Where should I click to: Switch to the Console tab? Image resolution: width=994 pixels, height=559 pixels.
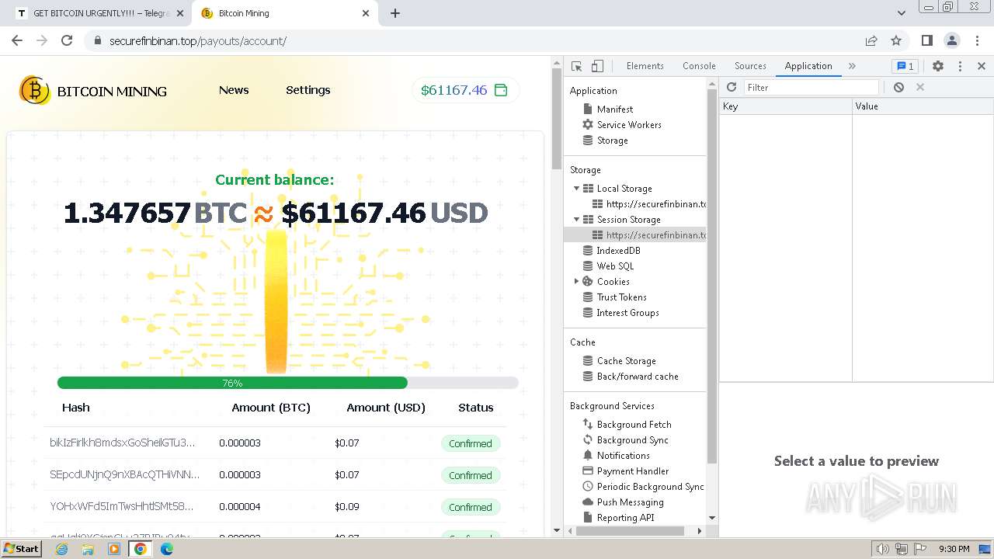pos(699,66)
